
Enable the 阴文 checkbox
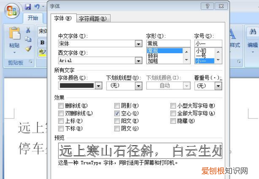[117, 128]
